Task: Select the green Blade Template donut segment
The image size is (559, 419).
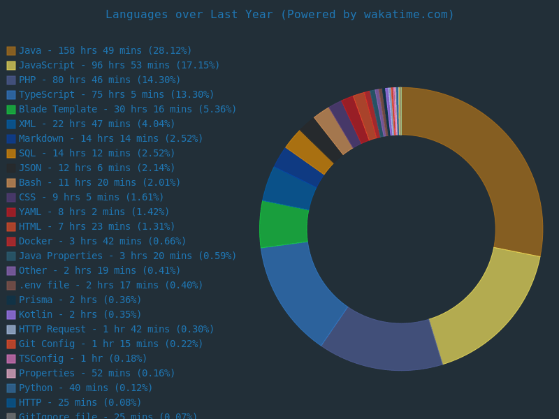Action: pos(284,224)
